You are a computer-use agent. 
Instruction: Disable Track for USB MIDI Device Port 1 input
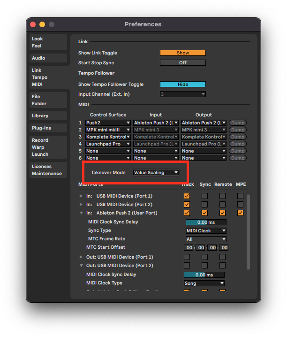tap(187, 196)
